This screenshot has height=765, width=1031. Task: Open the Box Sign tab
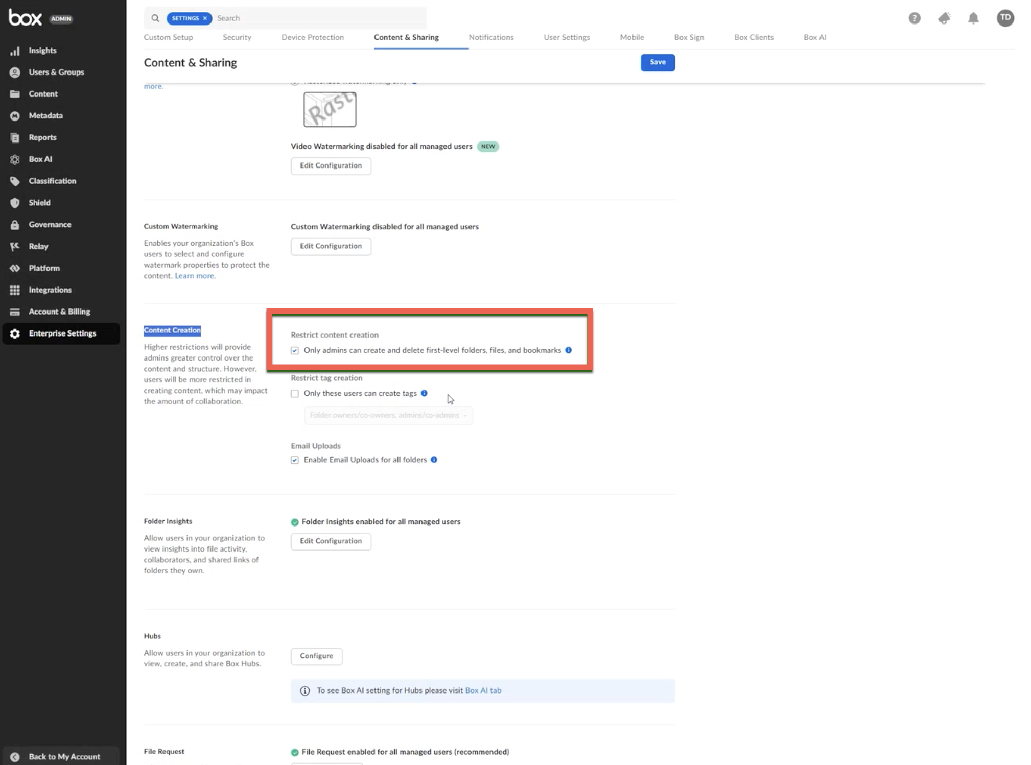[x=688, y=37]
